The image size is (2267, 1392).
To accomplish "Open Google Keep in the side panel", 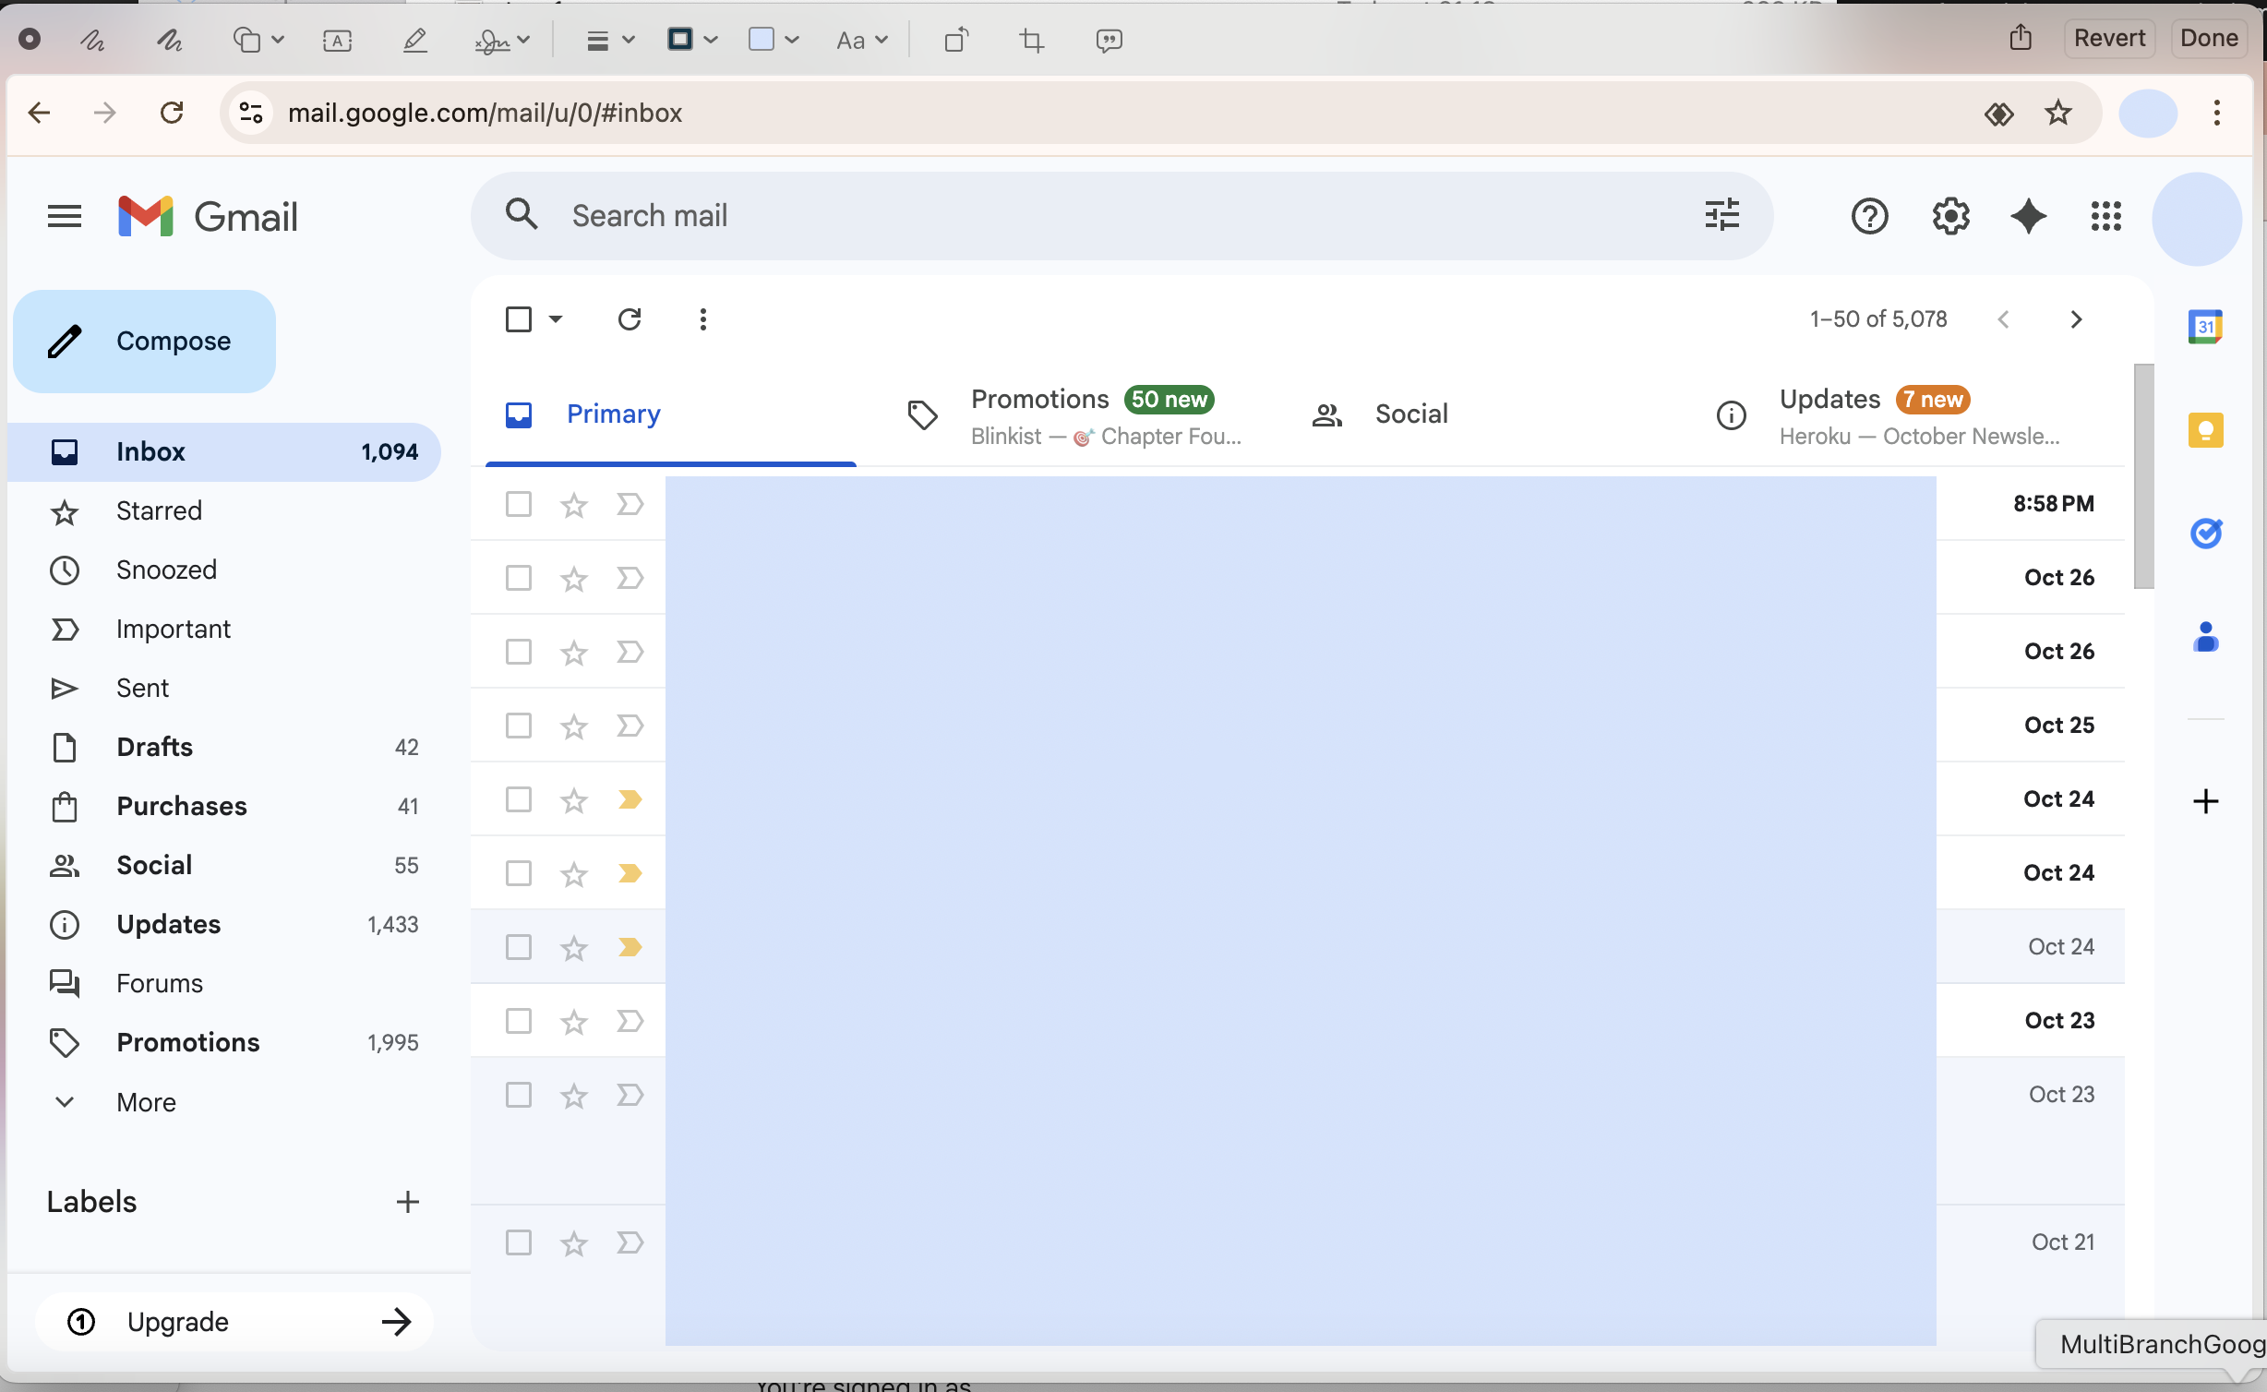I will click(2206, 429).
